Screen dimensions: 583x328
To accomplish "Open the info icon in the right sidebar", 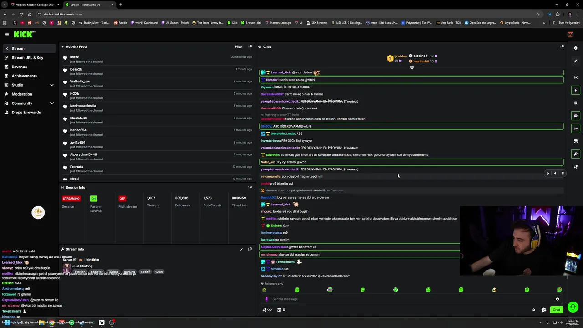I will [576, 48].
